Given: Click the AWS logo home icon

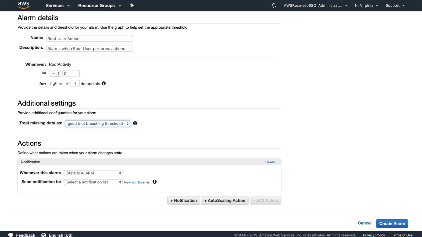Looking at the screenshot, I should 23,5.
